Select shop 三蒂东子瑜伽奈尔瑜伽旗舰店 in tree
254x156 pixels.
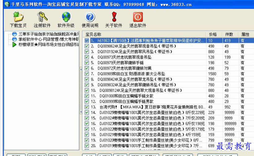click(x=49, y=34)
